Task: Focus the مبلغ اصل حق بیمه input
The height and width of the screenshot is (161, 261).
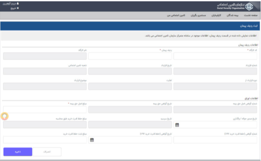Action: coord(45,110)
